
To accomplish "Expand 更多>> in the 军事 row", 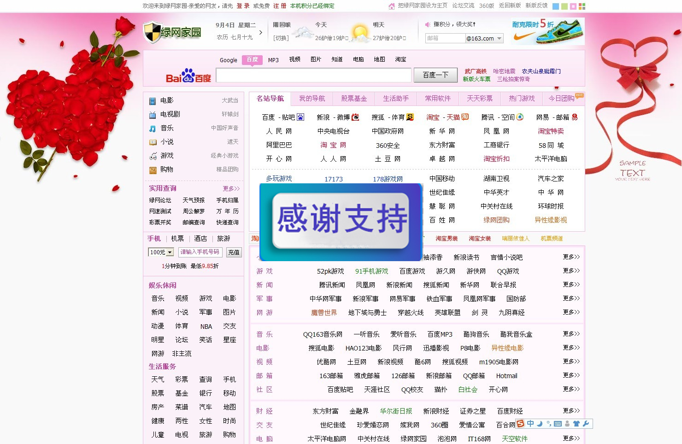I will pyautogui.click(x=571, y=298).
